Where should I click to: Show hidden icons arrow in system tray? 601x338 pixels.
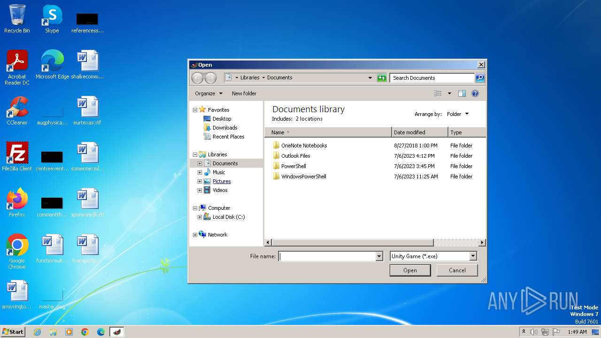point(524,332)
